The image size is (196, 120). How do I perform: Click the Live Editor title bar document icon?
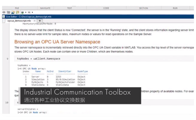tap(4, 17)
